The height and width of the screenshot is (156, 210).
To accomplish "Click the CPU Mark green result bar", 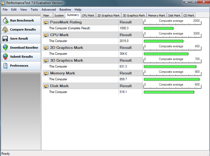I will [x=164, y=41].
